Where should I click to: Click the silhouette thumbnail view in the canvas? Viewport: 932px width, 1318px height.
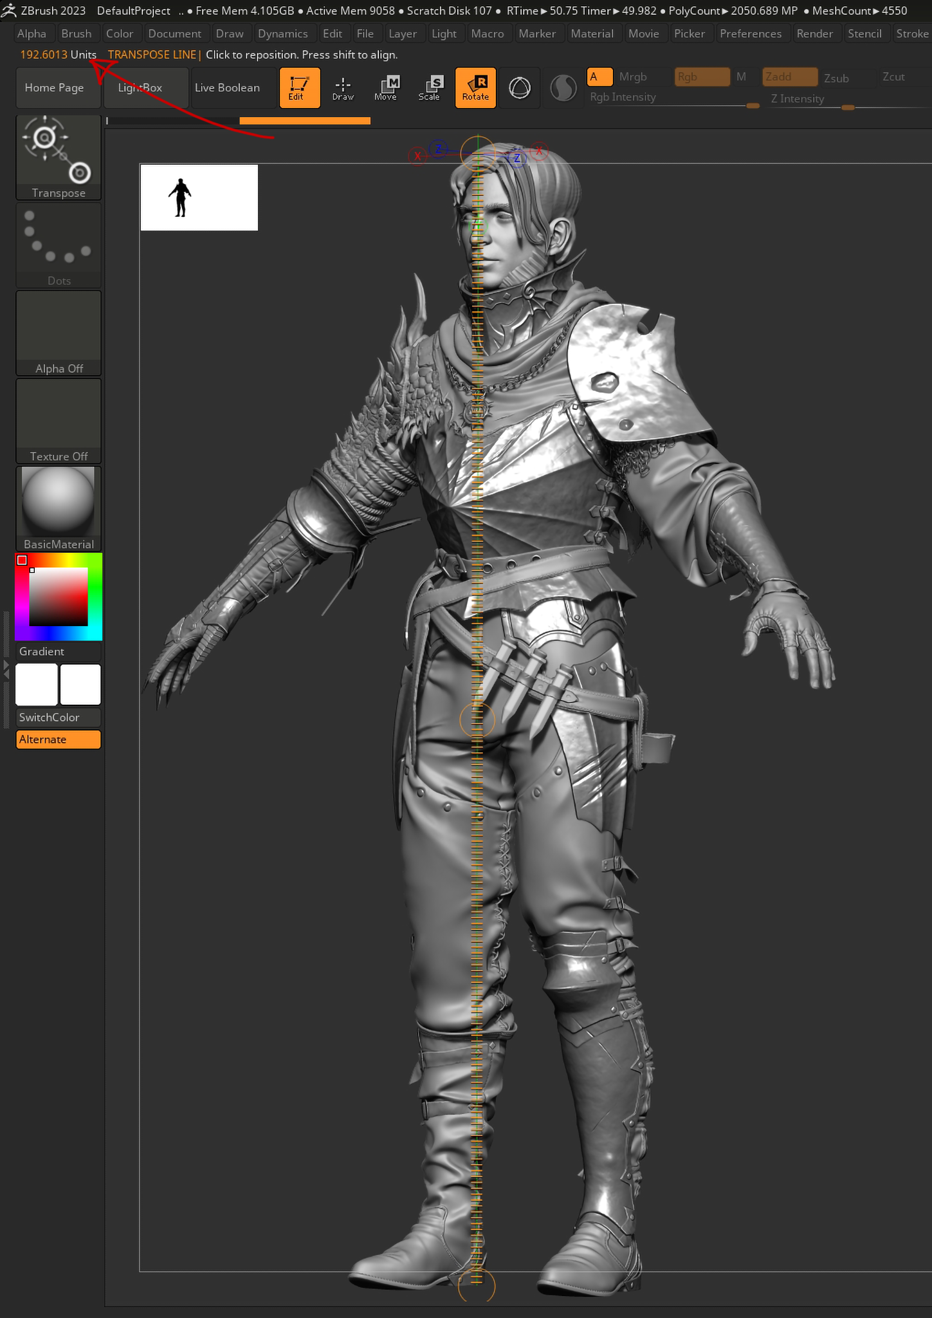[199, 198]
